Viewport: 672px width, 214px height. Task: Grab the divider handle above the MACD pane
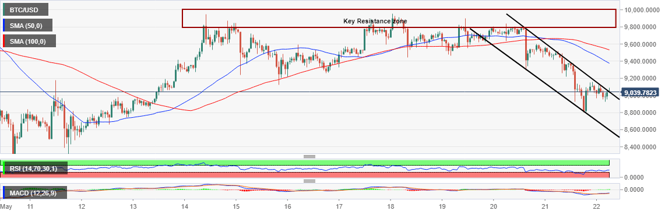point(310,181)
